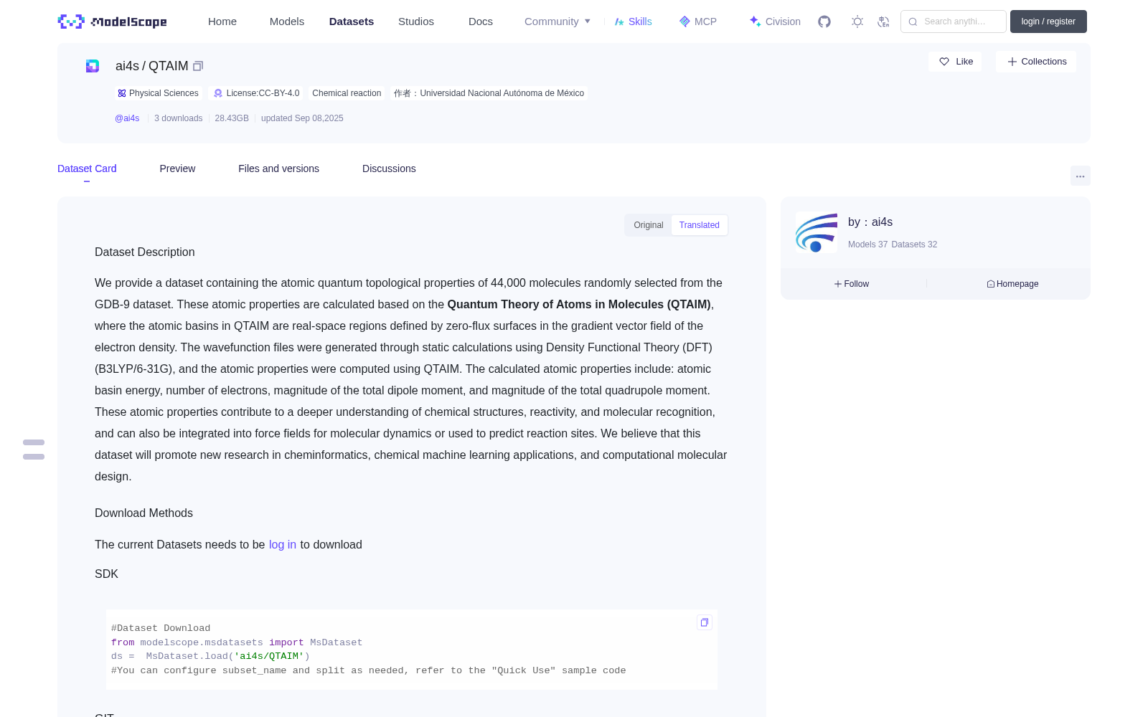Open the Models section
The image size is (1148, 717).
tap(287, 22)
